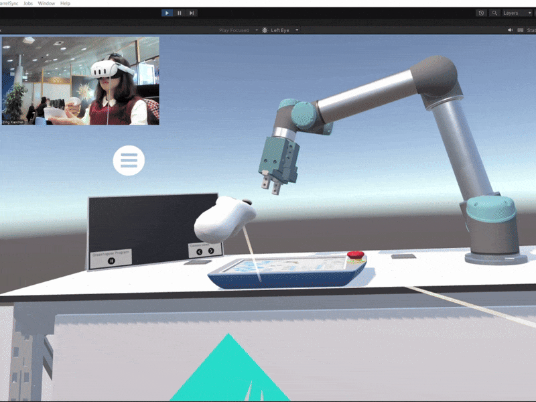This screenshot has width=536, height=402.
Task: Open the Jobs menu
Action: pyautogui.click(x=28, y=3)
